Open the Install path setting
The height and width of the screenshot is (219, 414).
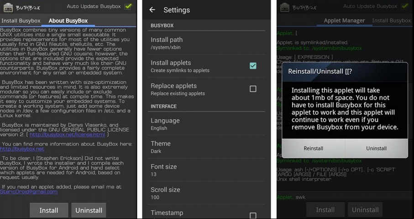206,43
